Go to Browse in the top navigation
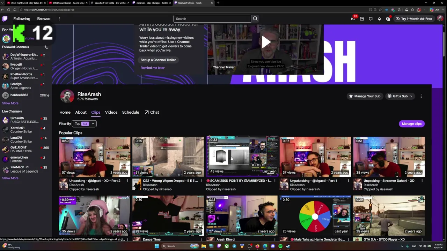 [44, 19]
